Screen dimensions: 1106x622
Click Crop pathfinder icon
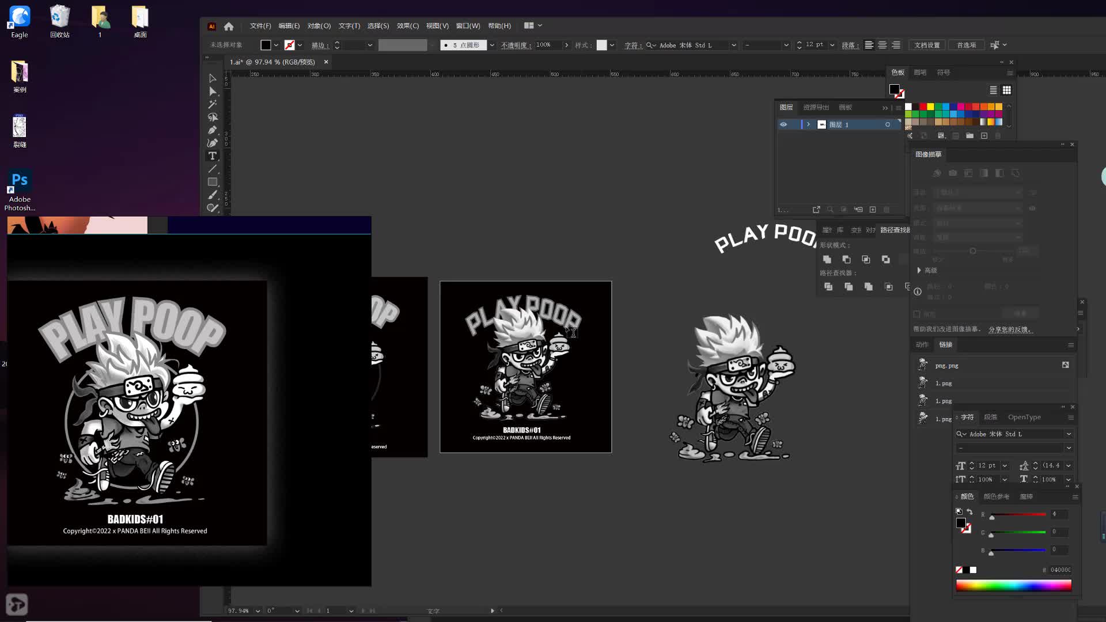pyautogui.click(x=889, y=287)
